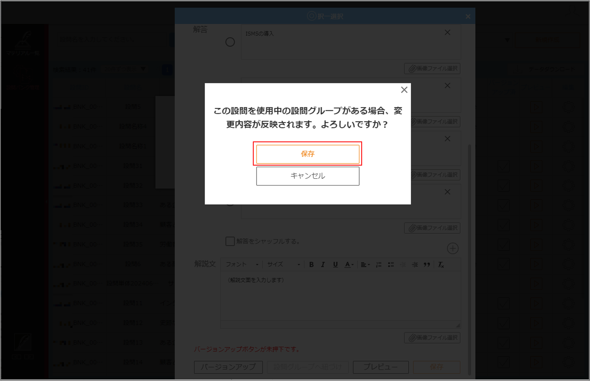The image size is (590, 381).
Task: Open the 20件ずつ表示 page size dropdown
Action: [x=125, y=69]
